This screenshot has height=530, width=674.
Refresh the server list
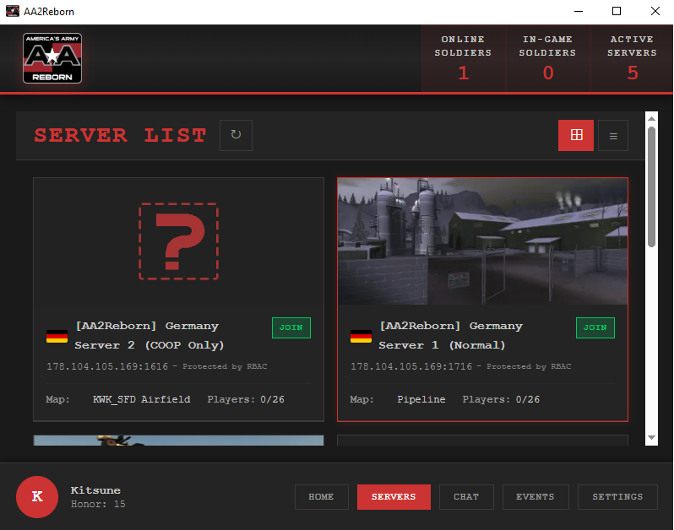tap(236, 135)
